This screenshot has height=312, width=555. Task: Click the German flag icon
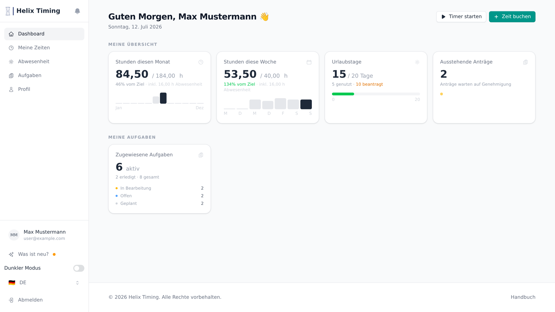tap(12, 283)
